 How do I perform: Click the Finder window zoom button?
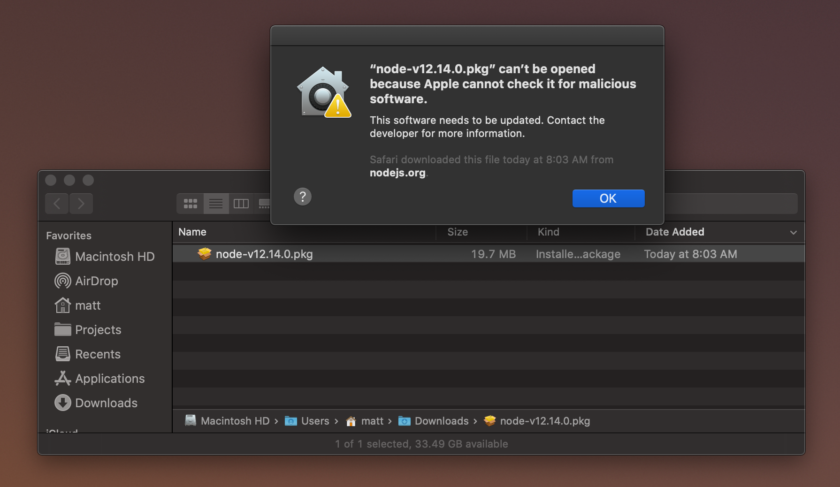tap(88, 180)
